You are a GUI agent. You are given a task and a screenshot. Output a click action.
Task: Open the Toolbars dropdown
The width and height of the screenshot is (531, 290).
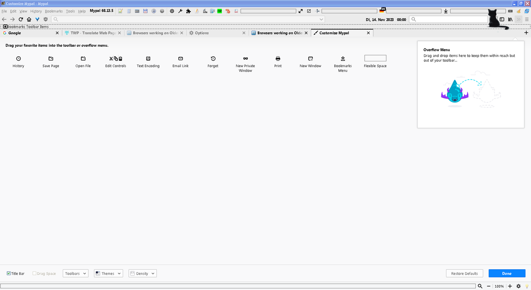point(76,273)
